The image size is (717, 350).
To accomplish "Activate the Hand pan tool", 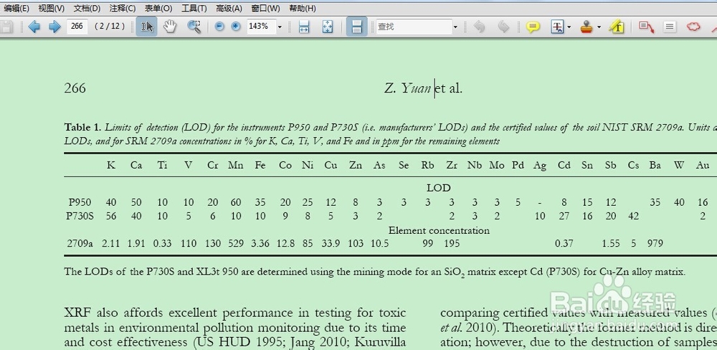I will [x=170, y=27].
